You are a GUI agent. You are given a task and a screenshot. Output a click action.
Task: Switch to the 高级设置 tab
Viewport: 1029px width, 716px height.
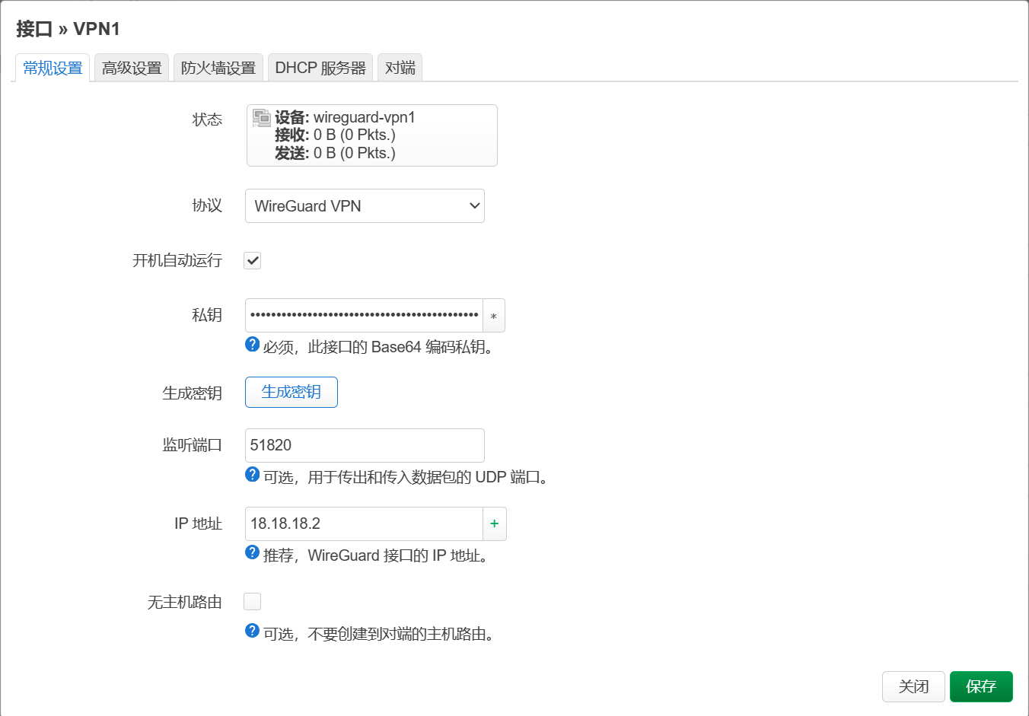(x=132, y=68)
